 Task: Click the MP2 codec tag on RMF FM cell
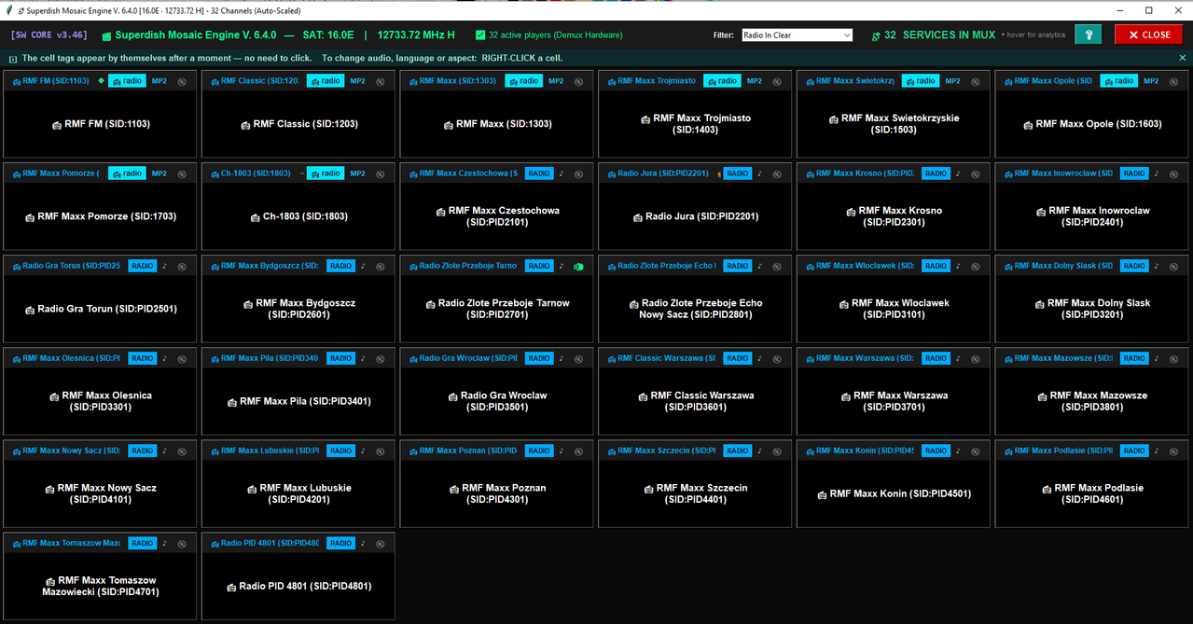coord(160,81)
